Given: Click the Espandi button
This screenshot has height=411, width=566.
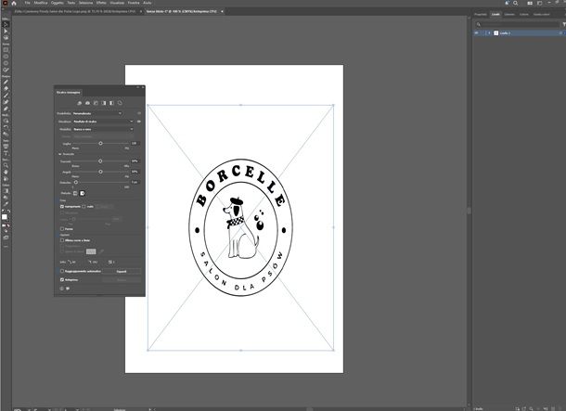Looking at the screenshot, I should 122,271.
